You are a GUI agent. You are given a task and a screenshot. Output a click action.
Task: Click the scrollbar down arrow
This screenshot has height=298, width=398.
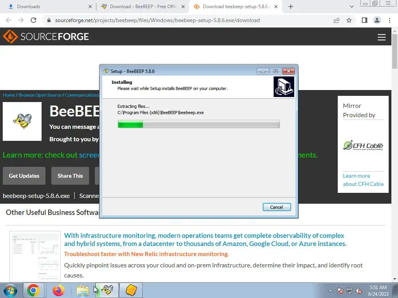[x=395, y=279]
